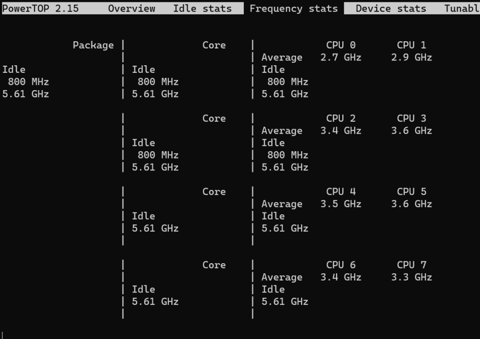Select the Package column header
The image size is (480, 339).
click(93, 45)
